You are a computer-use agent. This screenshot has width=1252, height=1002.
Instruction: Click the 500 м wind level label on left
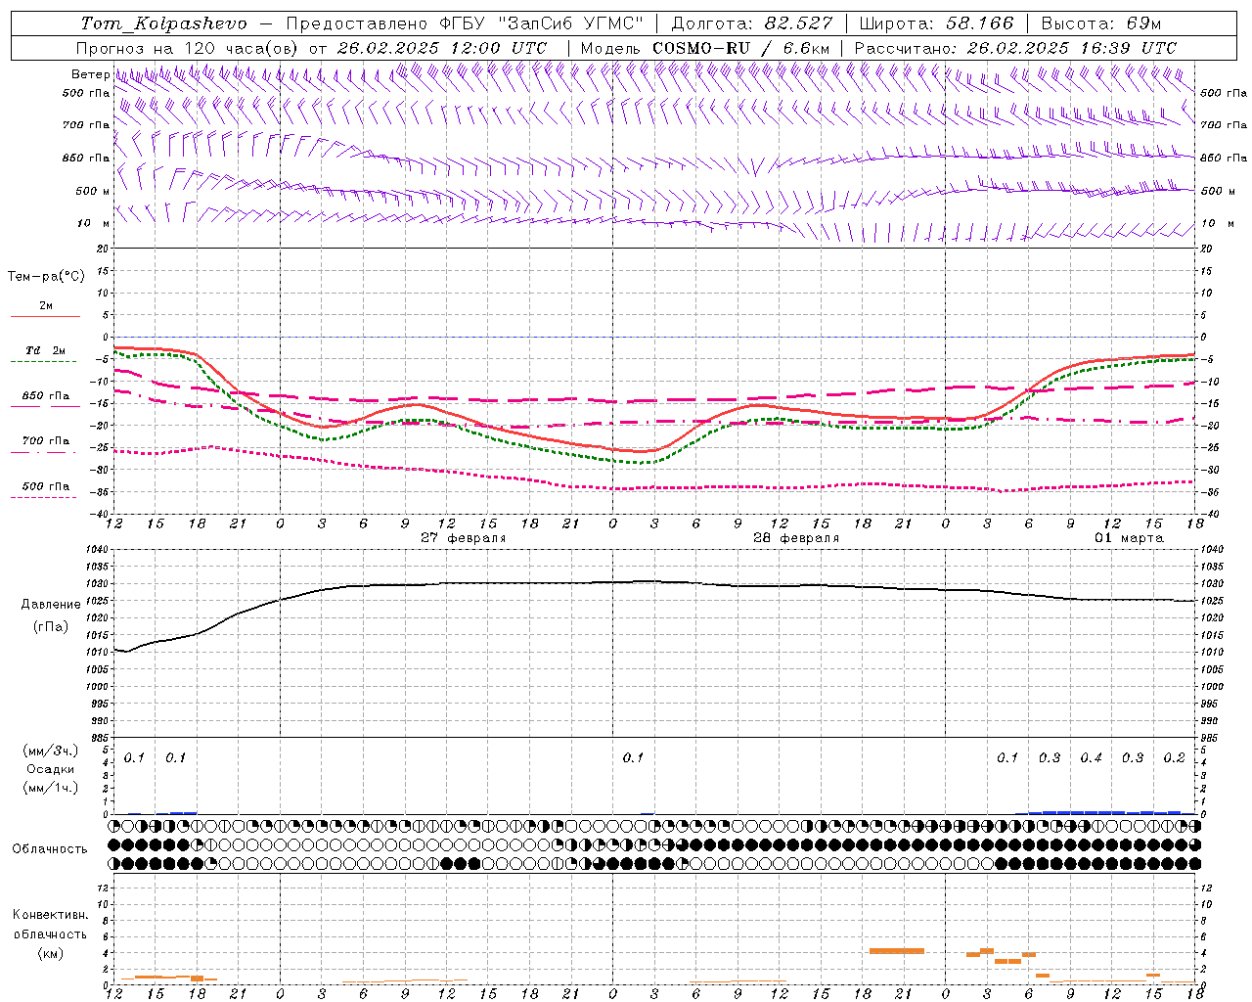[93, 191]
